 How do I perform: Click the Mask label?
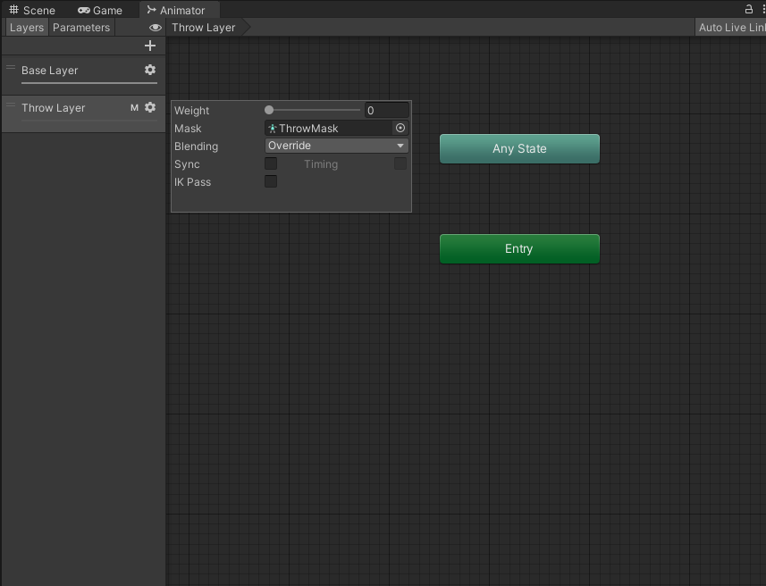coord(188,129)
